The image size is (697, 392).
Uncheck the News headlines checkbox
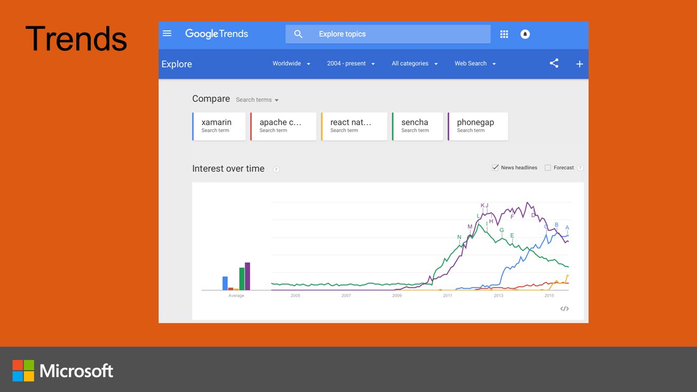495,168
